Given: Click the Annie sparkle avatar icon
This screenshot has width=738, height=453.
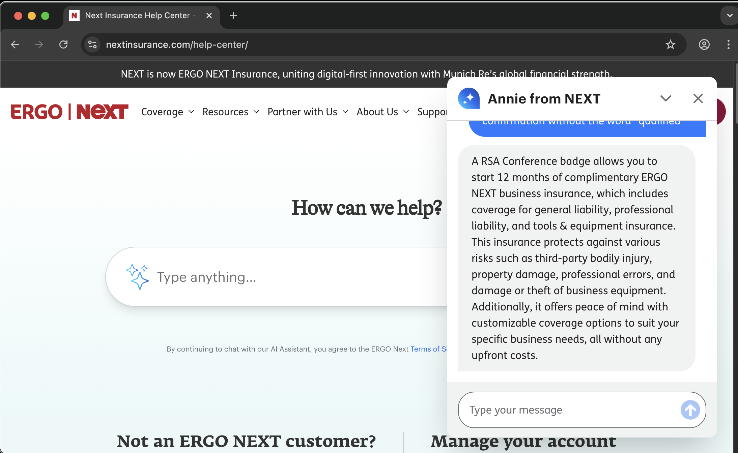Looking at the screenshot, I should pos(469,98).
